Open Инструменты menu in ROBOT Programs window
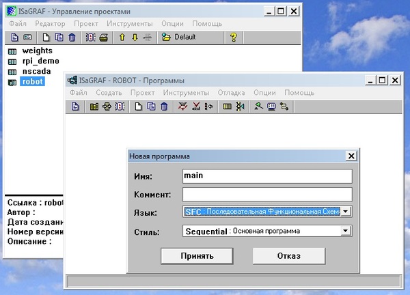 [186, 92]
